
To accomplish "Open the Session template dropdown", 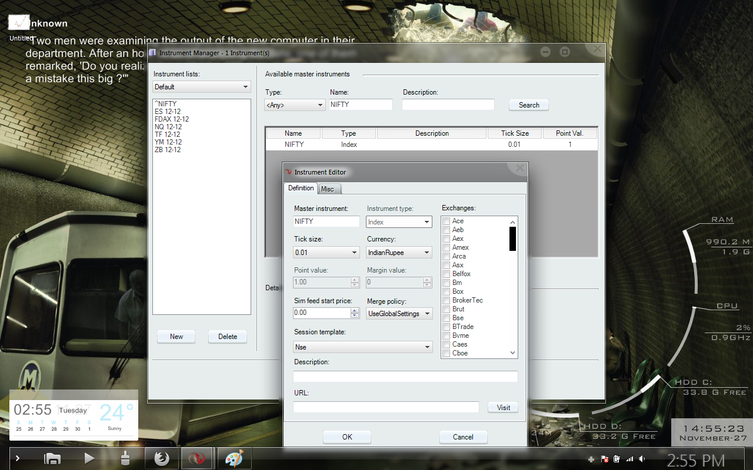I will coord(363,347).
